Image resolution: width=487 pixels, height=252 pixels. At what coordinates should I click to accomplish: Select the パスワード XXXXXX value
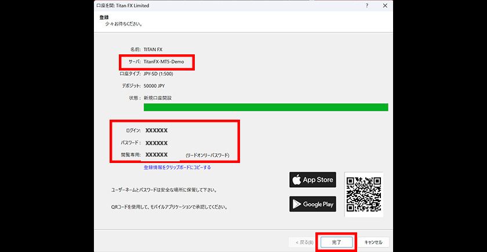157,143
